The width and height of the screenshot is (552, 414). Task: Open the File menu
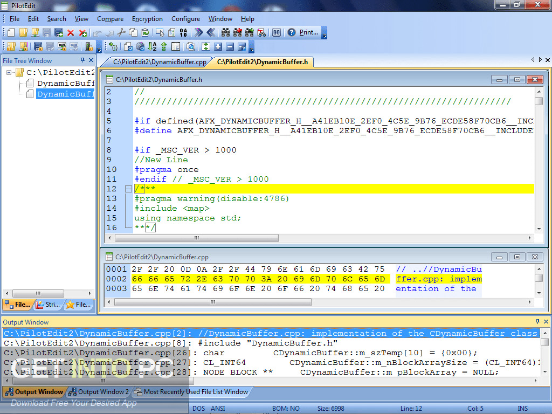click(x=15, y=19)
